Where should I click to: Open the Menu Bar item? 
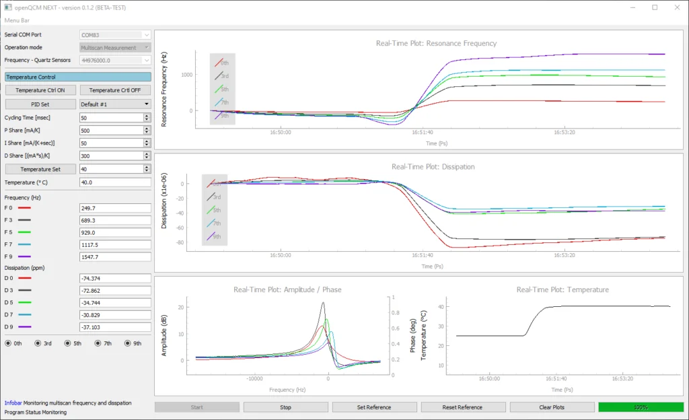tap(17, 20)
